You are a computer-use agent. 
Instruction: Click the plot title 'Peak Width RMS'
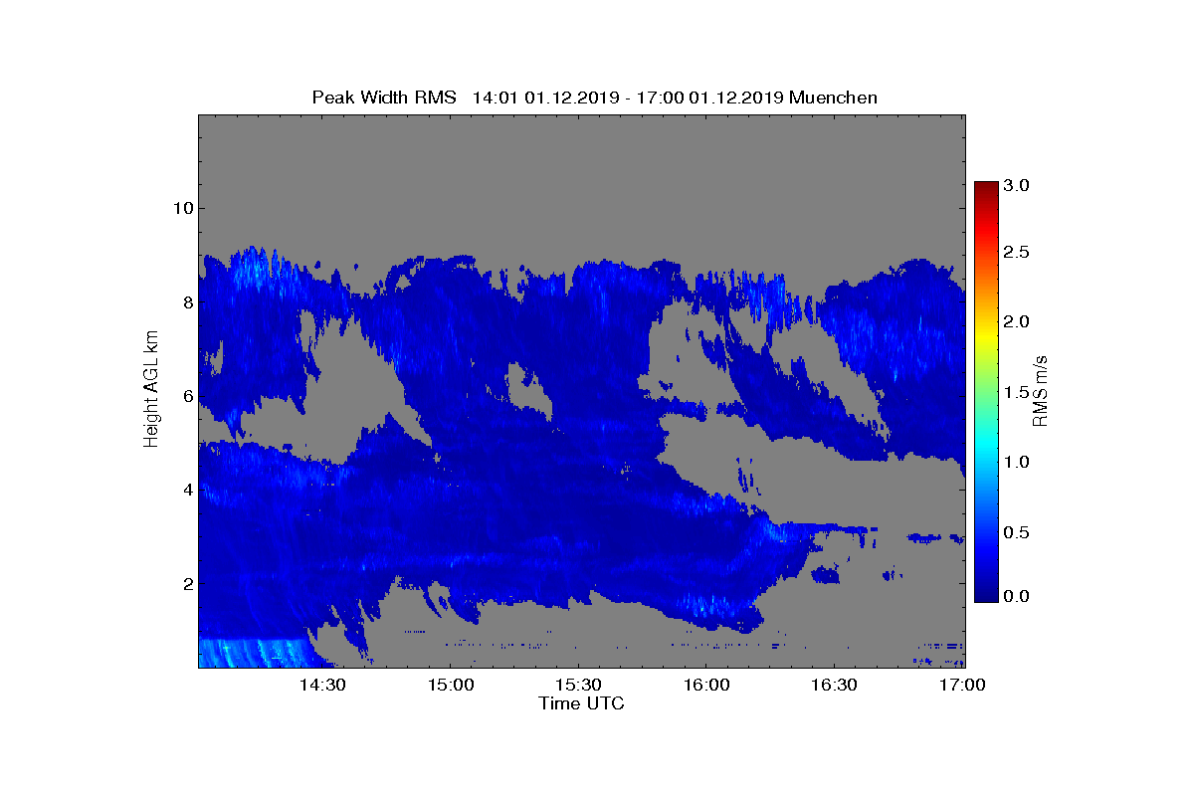click(384, 98)
